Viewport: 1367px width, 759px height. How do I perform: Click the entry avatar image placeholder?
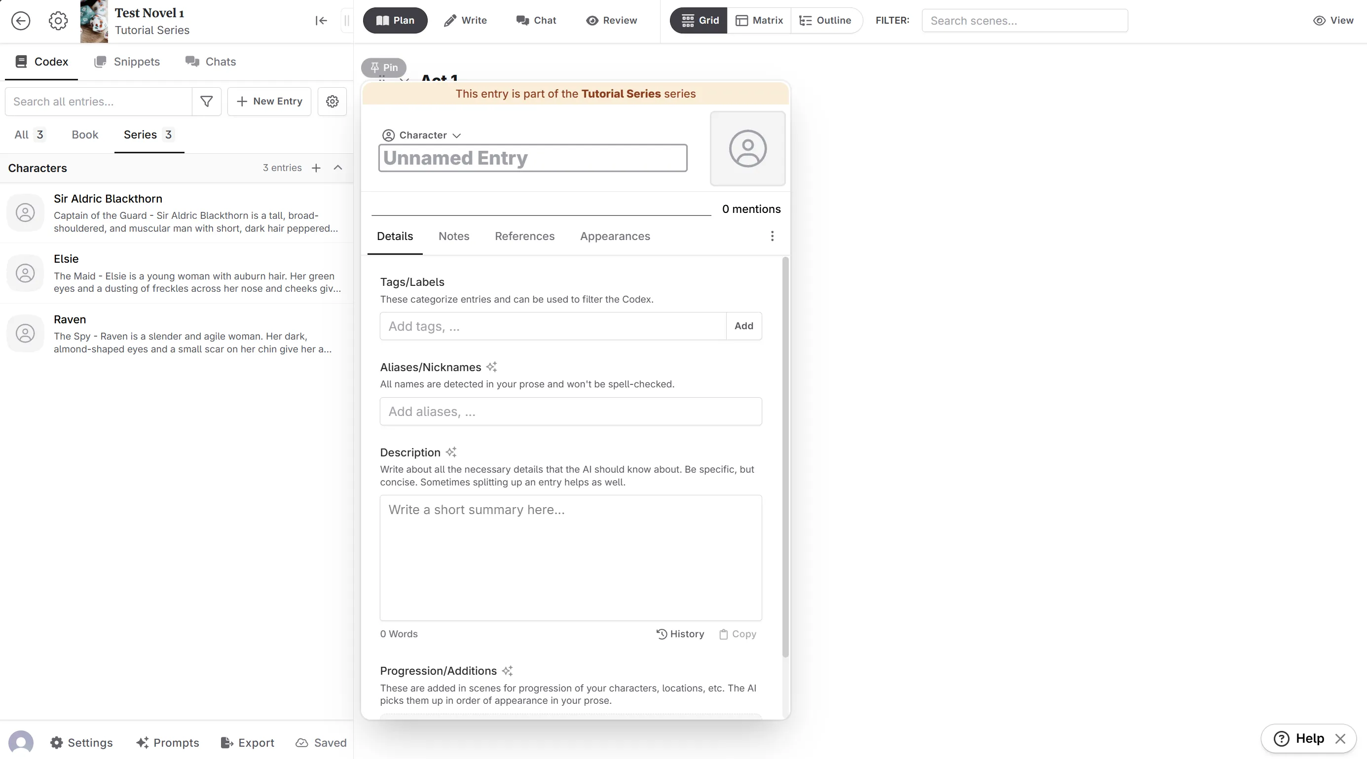[747, 148]
